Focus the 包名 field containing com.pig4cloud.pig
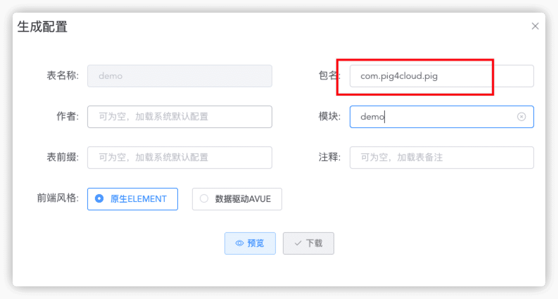 [442, 76]
